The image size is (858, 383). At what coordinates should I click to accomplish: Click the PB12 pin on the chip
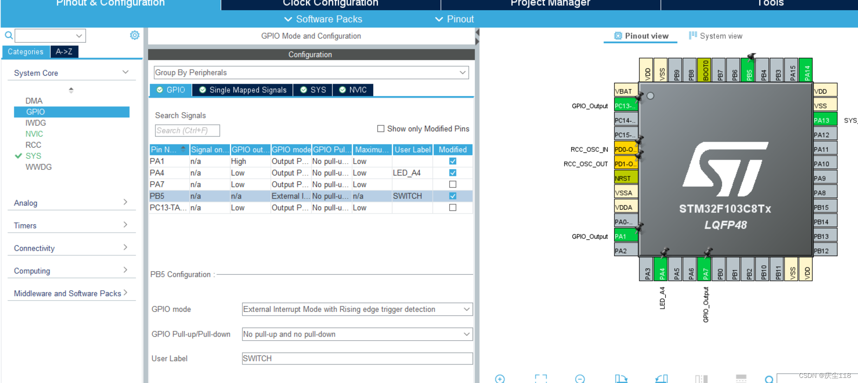coord(825,251)
